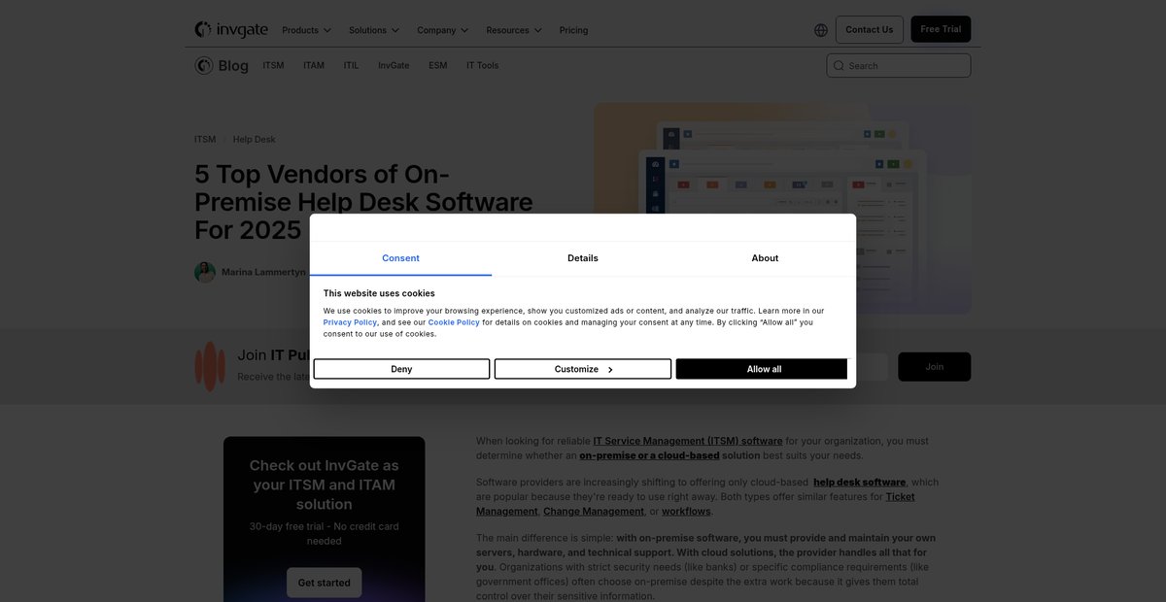Click the ITSM breadcrumb link
The height and width of the screenshot is (602, 1166).
[205, 140]
